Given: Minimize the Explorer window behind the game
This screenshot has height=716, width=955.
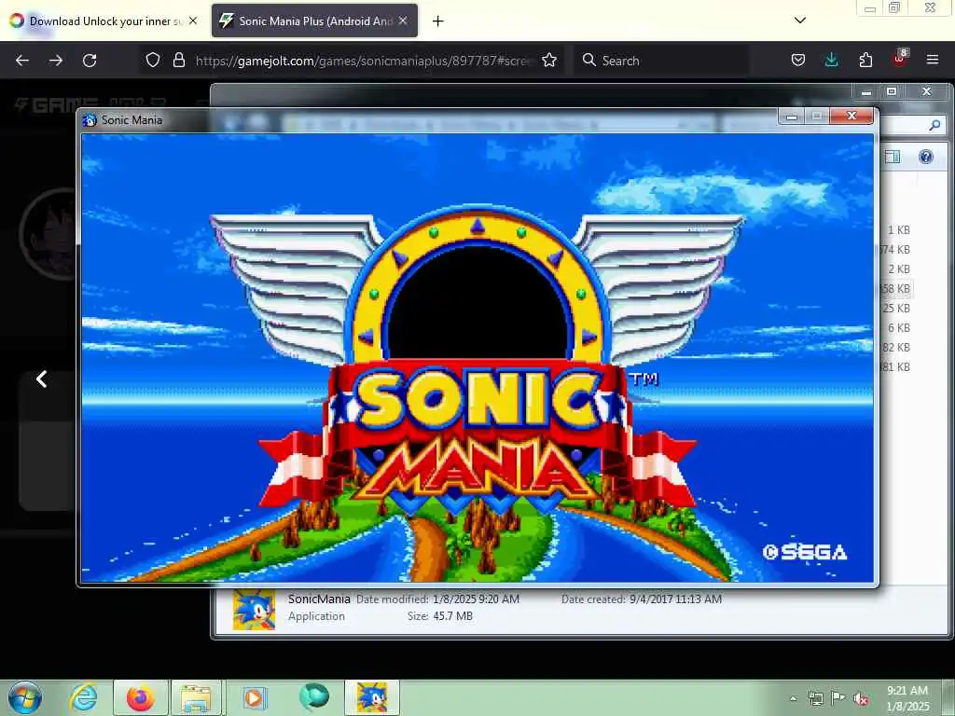Looking at the screenshot, I should 866,92.
